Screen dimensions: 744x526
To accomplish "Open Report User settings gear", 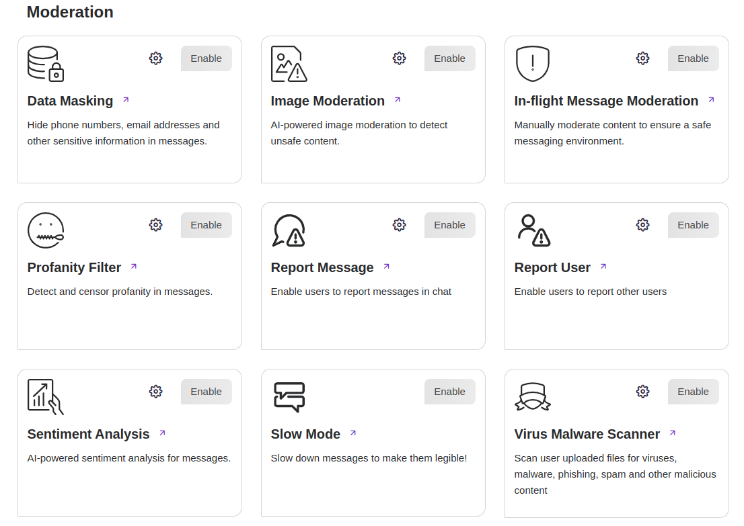I will [x=643, y=225].
